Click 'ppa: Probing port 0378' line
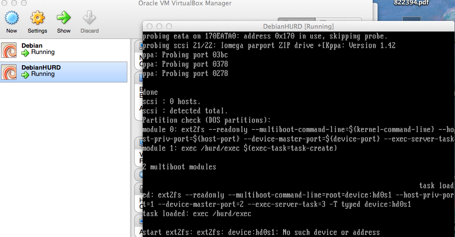 (x=185, y=64)
